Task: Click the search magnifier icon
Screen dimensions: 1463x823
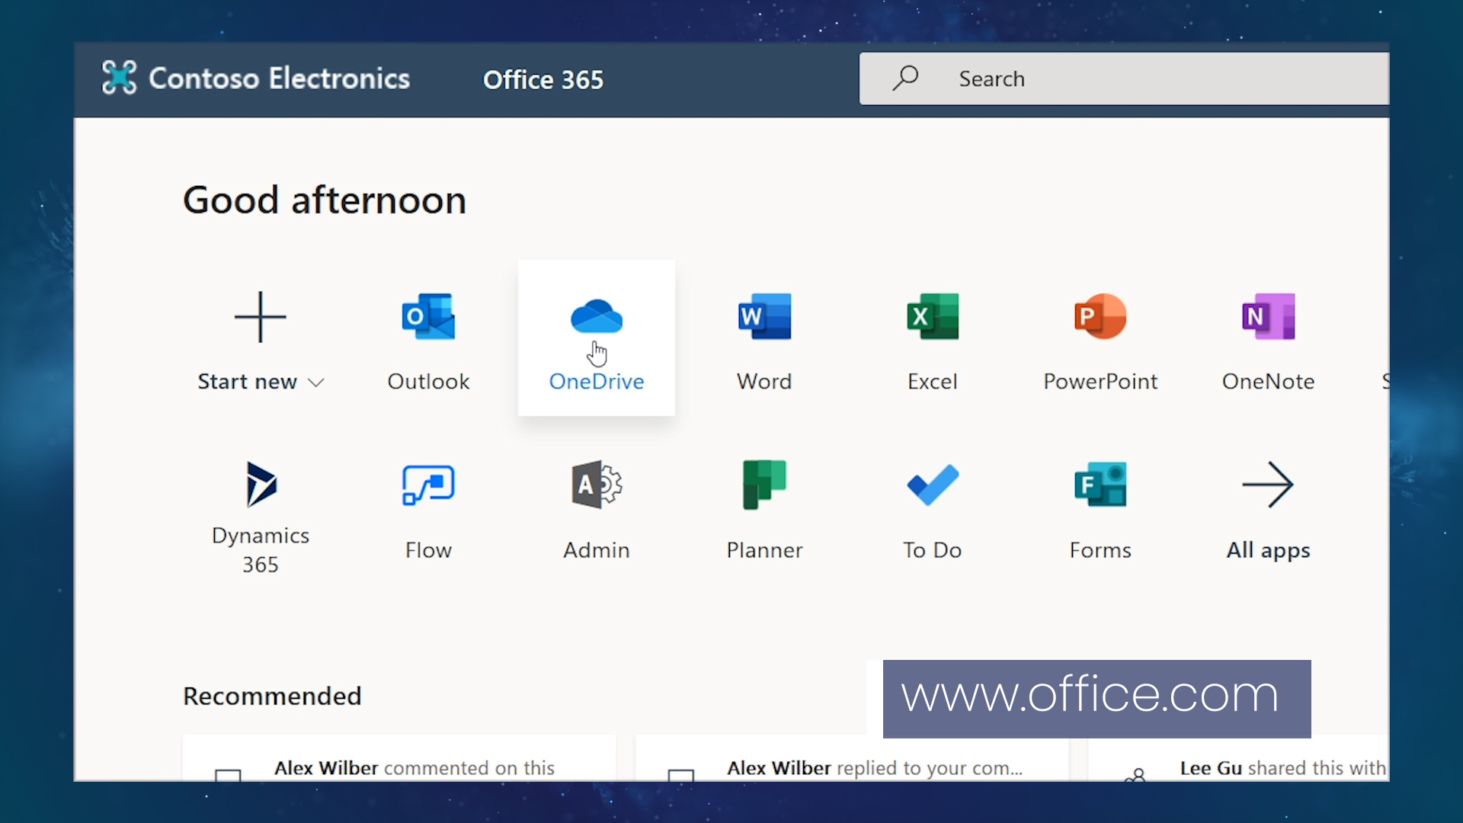Action: pyautogui.click(x=905, y=78)
